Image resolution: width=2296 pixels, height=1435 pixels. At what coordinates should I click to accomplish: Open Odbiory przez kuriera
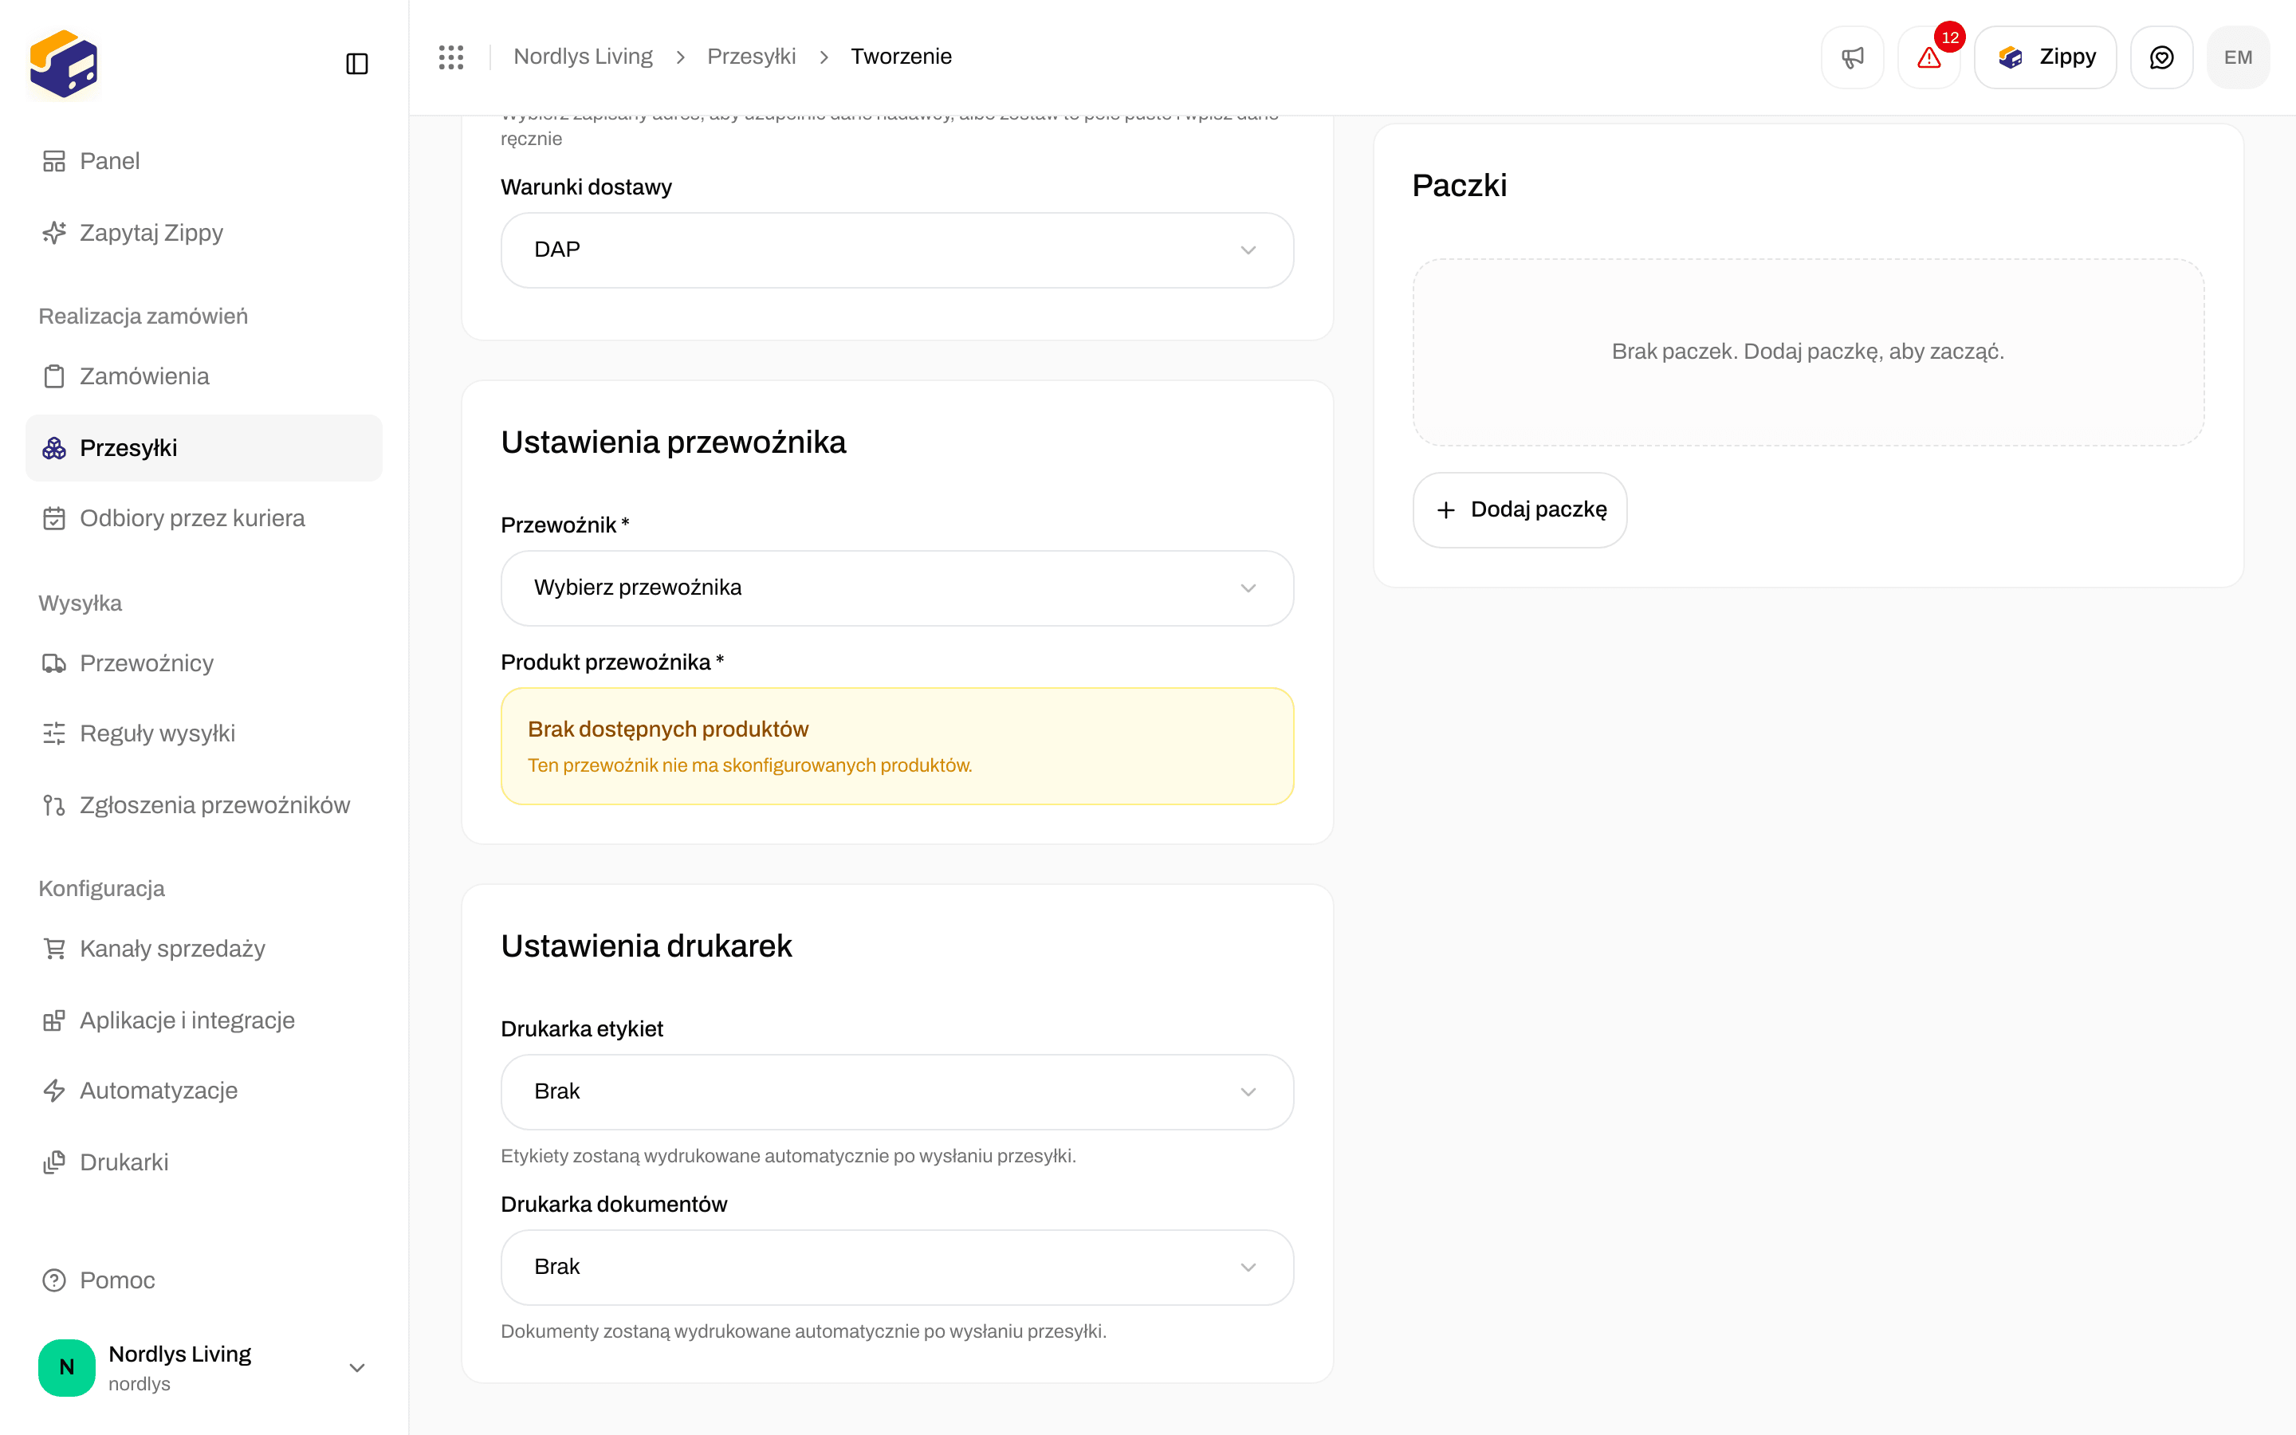[x=204, y=518]
